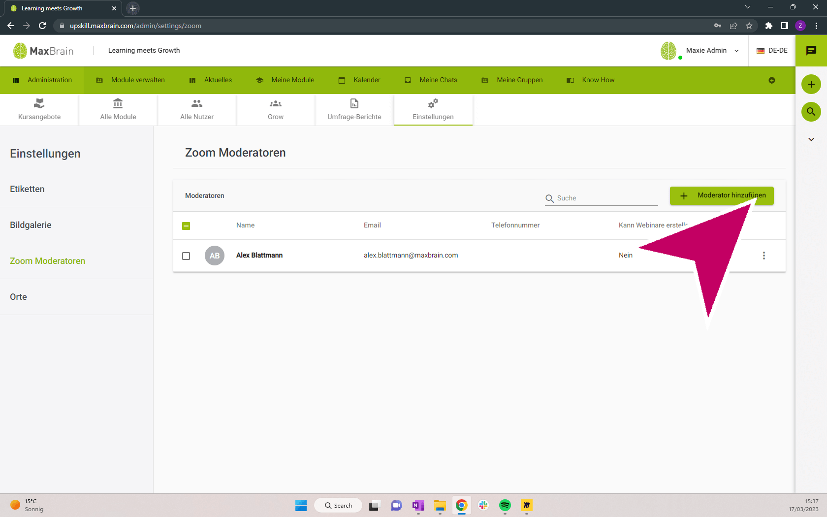Viewport: 827px width, 517px height.
Task: Open Etiketten settings
Action: click(76, 189)
